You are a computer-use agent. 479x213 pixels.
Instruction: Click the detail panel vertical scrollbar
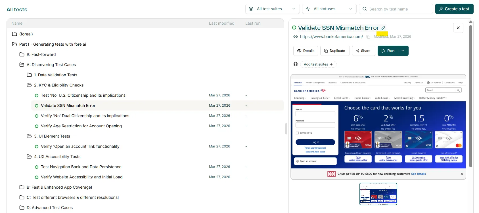coord(470,96)
